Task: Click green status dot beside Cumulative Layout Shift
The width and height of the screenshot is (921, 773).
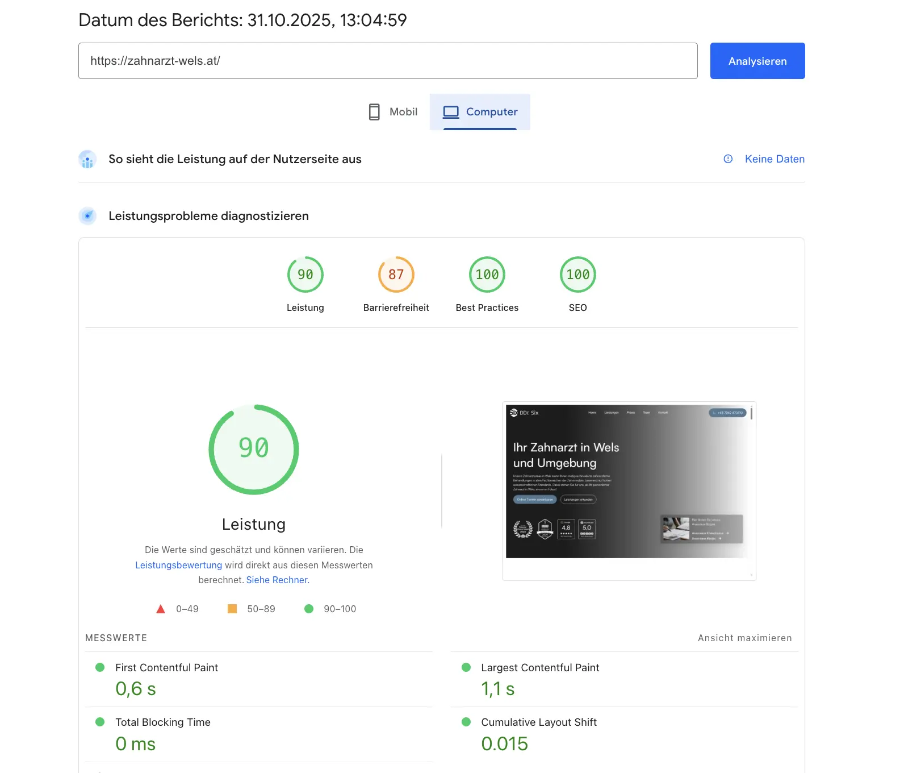Action: tap(466, 722)
